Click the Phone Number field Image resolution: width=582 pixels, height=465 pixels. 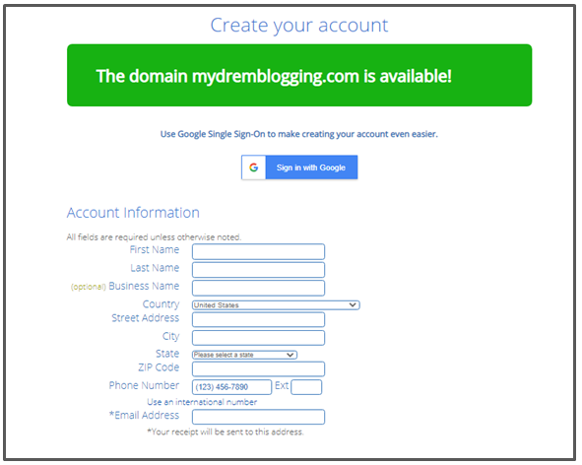[x=231, y=387]
